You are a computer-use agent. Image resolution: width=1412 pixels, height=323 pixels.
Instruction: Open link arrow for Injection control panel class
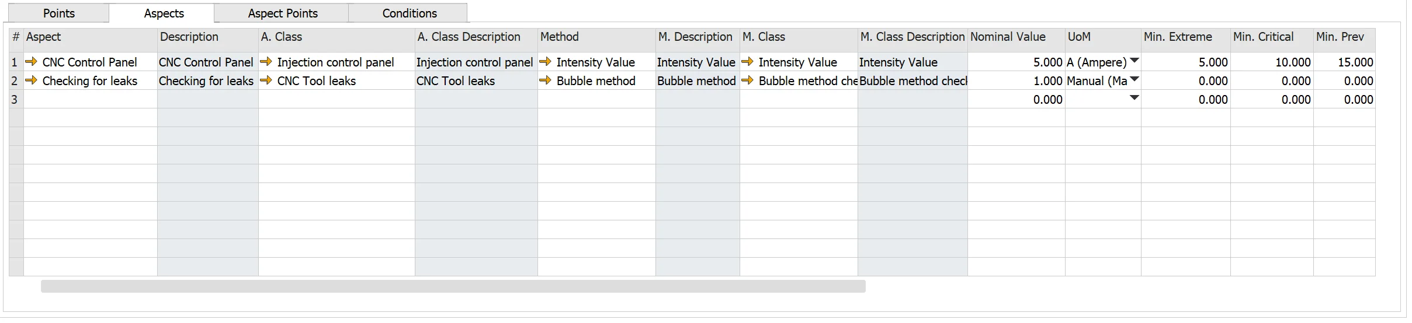coord(266,62)
